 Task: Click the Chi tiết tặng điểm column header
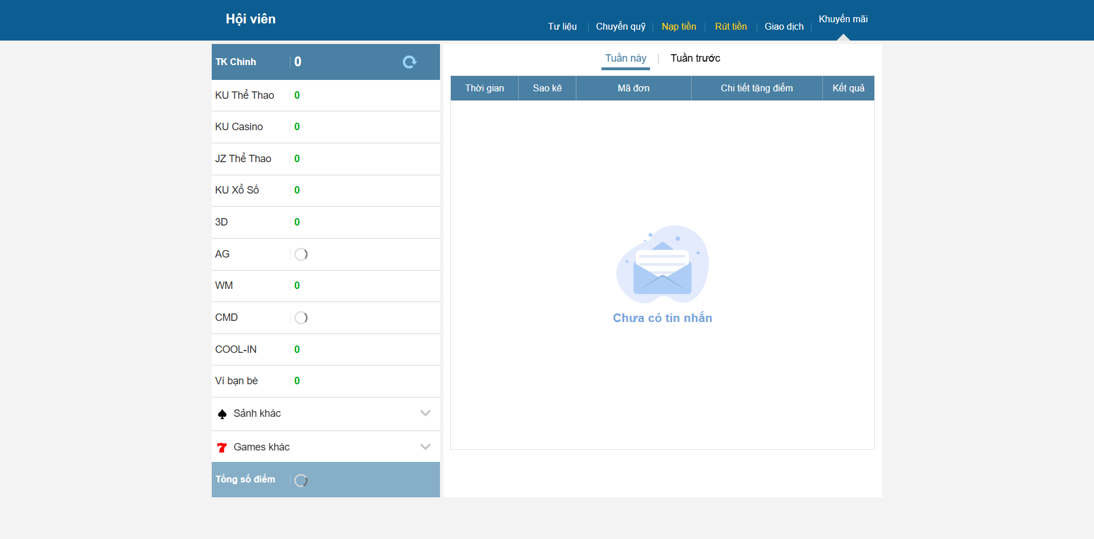pyautogui.click(x=756, y=88)
